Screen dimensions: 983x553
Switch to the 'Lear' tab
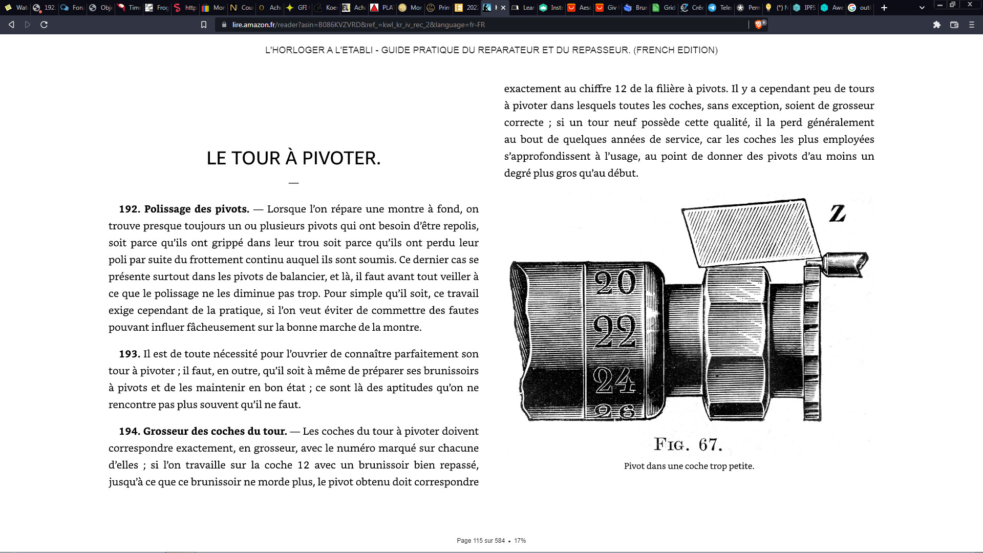[522, 8]
